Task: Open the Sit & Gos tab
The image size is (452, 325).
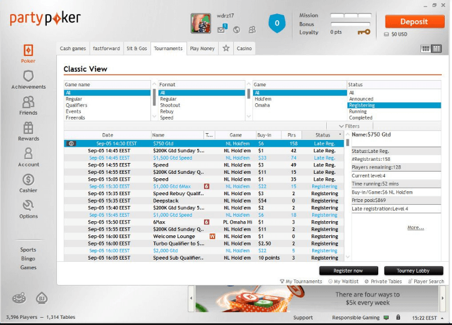Action: pos(136,49)
